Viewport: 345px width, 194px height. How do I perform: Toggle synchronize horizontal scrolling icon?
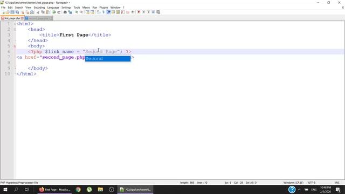92,12
